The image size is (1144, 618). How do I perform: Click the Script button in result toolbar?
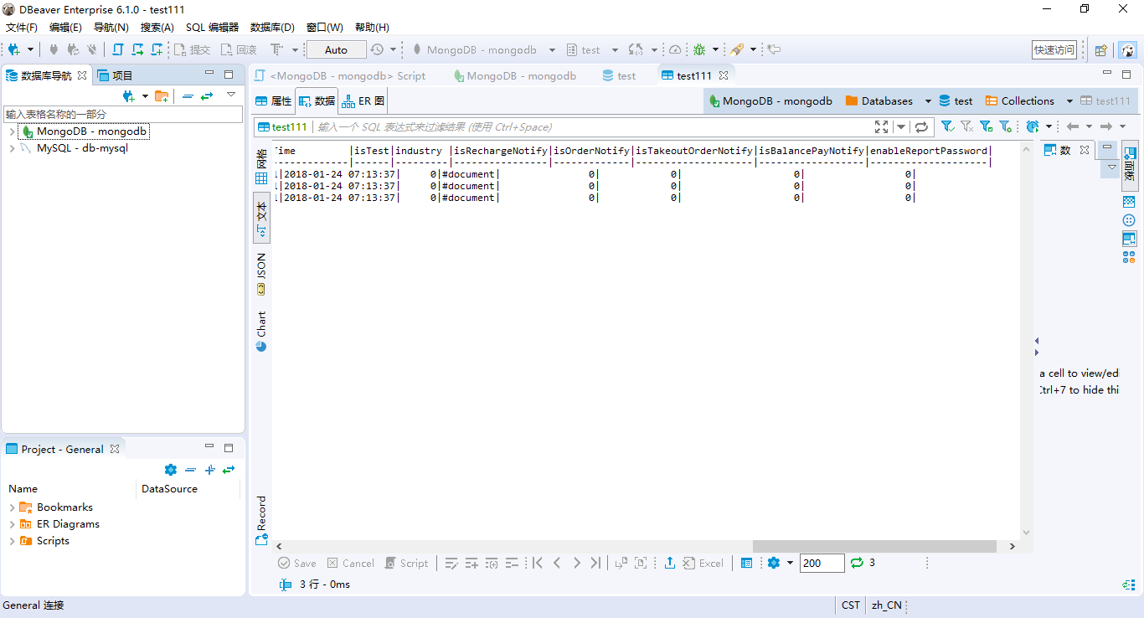(406, 564)
